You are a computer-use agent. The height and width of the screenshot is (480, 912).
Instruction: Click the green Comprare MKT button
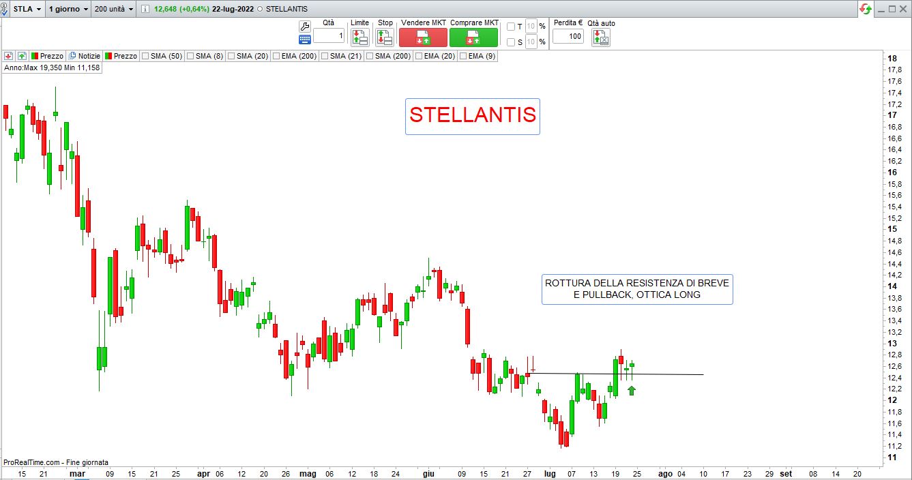(473, 37)
